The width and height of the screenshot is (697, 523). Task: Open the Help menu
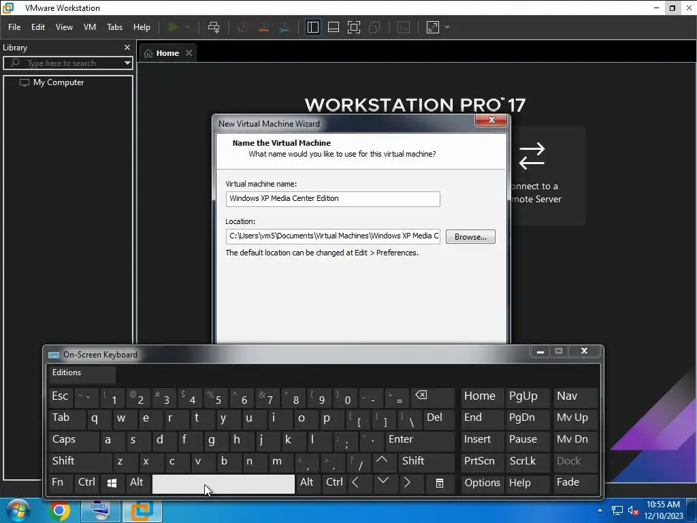[142, 27]
